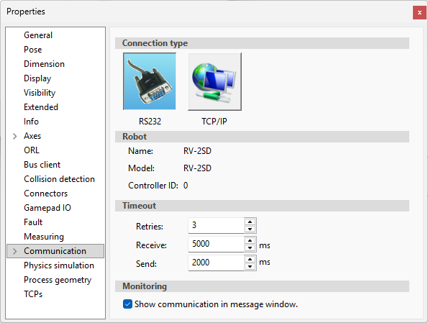
Task: Focus the Retries value field
Action: [217, 226]
